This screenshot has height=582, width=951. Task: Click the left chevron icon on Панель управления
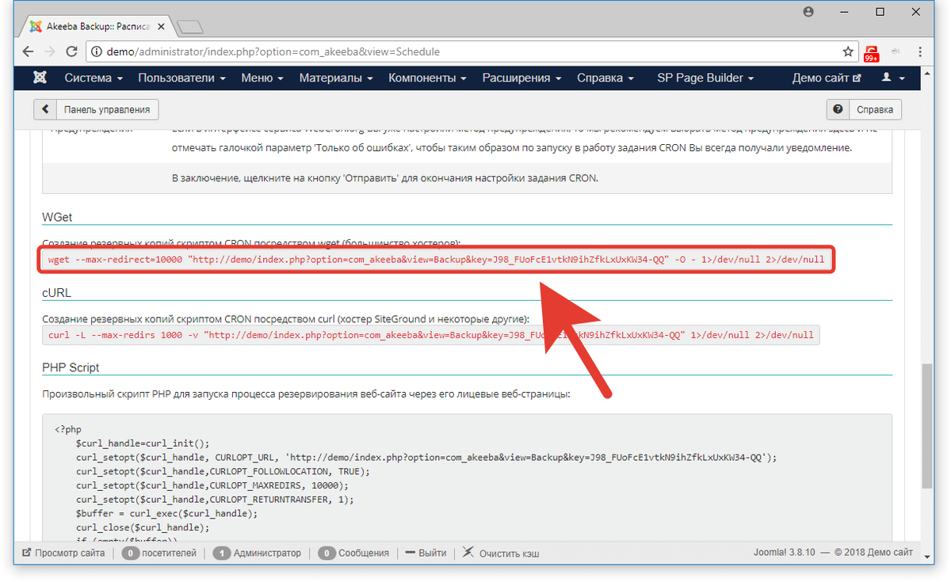pyautogui.click(x=45, y=109)
